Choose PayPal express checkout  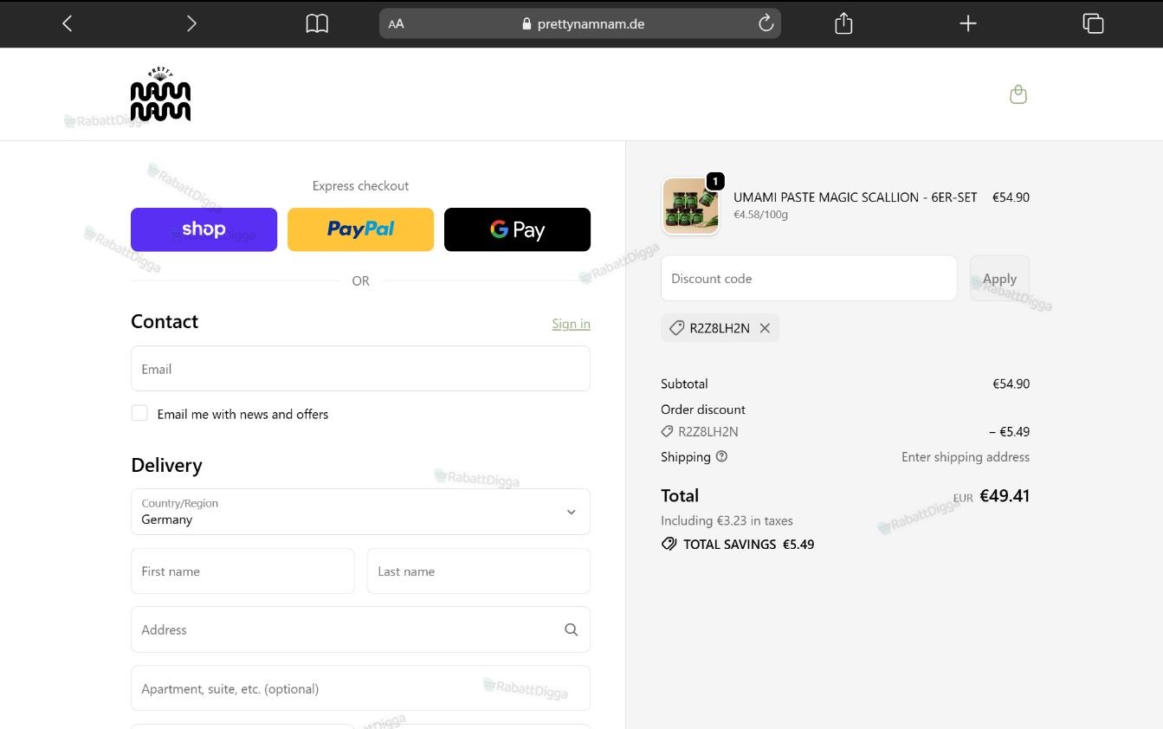point(360,229)
